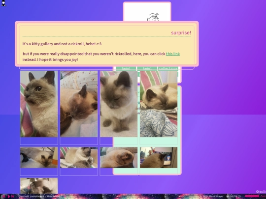Open the 'collections' navigation button
This screenshot has width=266, height=199.
(x=168, y=68)
